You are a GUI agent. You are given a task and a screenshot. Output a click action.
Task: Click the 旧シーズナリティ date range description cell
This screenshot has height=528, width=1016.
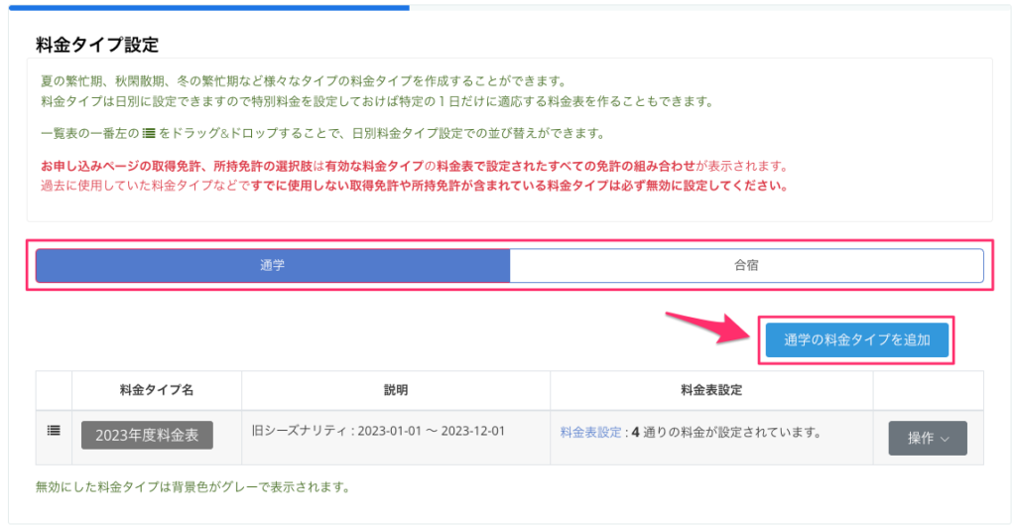379,433
